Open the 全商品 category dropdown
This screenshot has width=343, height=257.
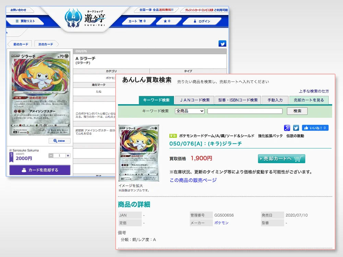[190, 111]
